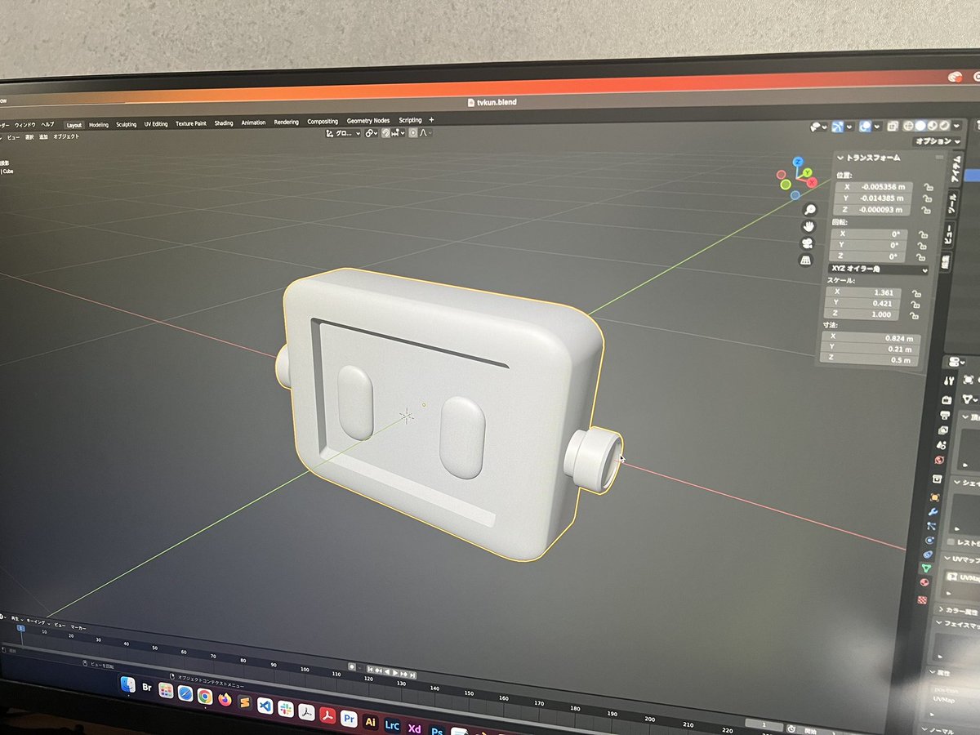Enable wireframe viewport shading
The height and width of the screenshot is (735, 980).
(x=909, y=126)
